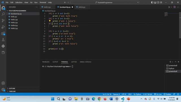181x102 pixels.
Task: Select the Python terminal in the list
Action: click(x=173, y=69)
